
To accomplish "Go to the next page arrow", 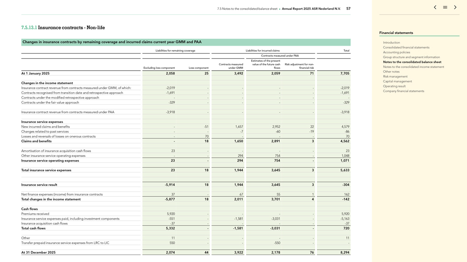I will tap(455, 7).
